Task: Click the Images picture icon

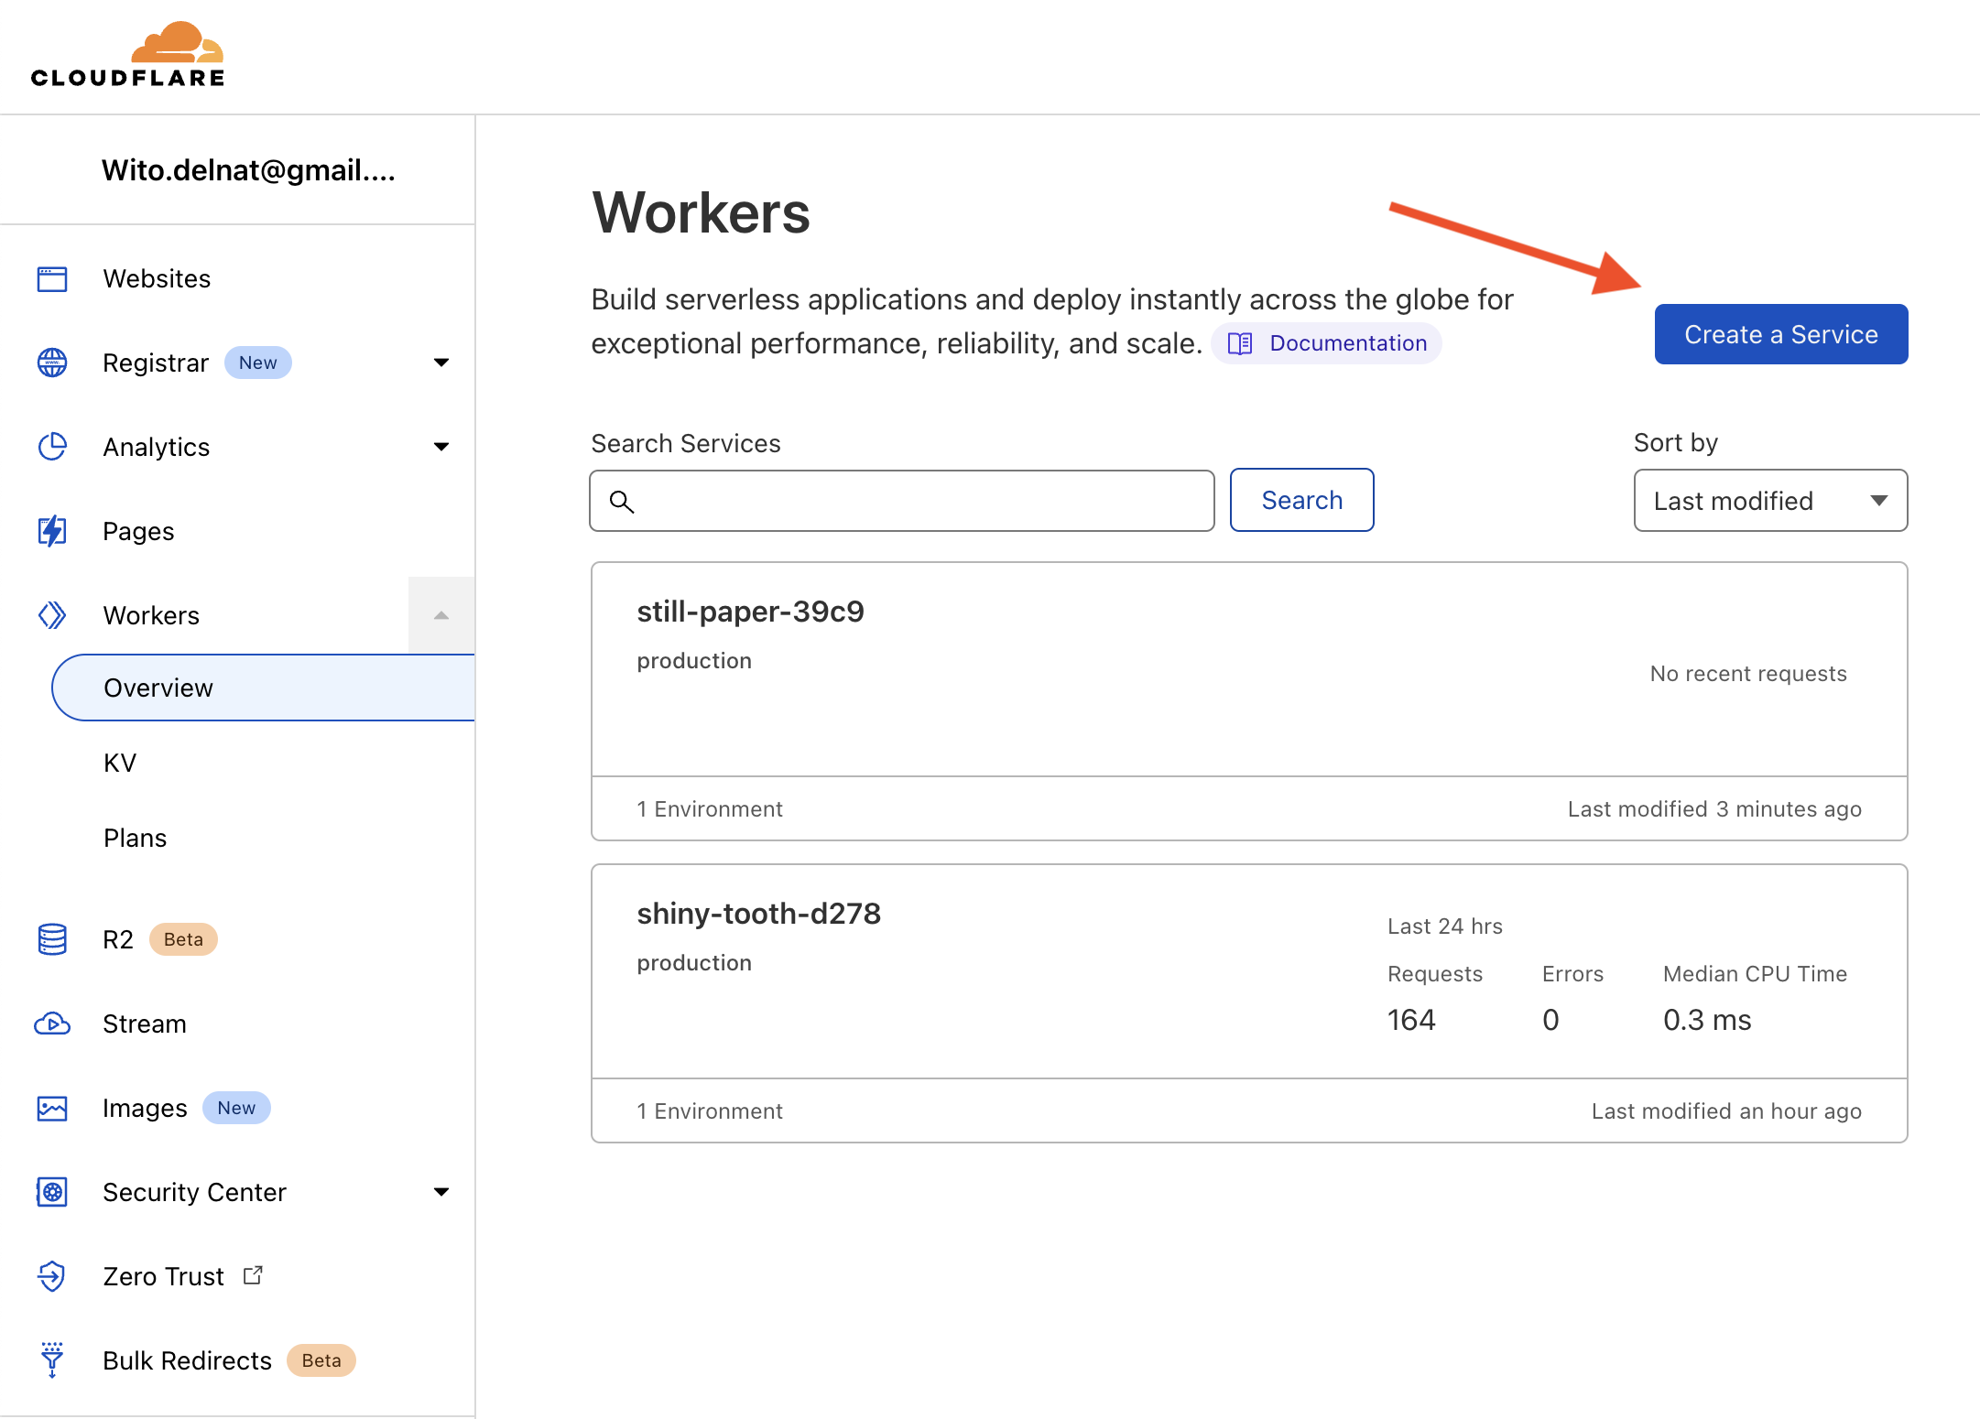Action: 52,1108
